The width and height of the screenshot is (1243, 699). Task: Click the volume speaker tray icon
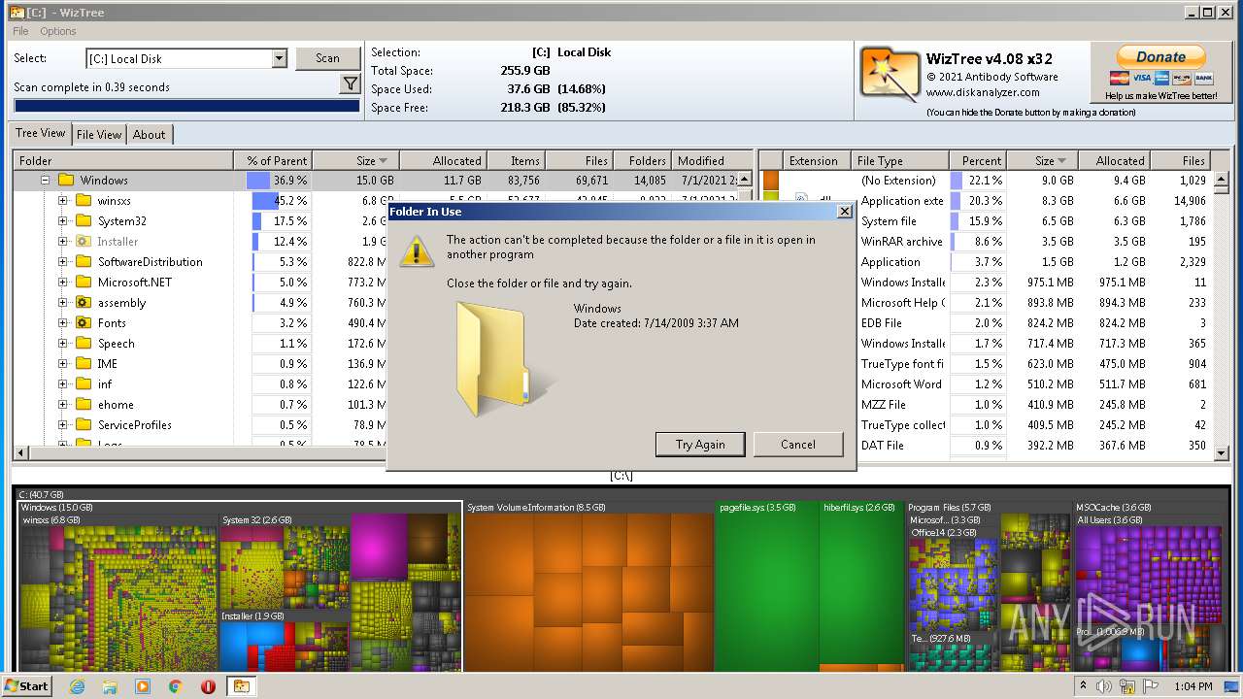1104,686
